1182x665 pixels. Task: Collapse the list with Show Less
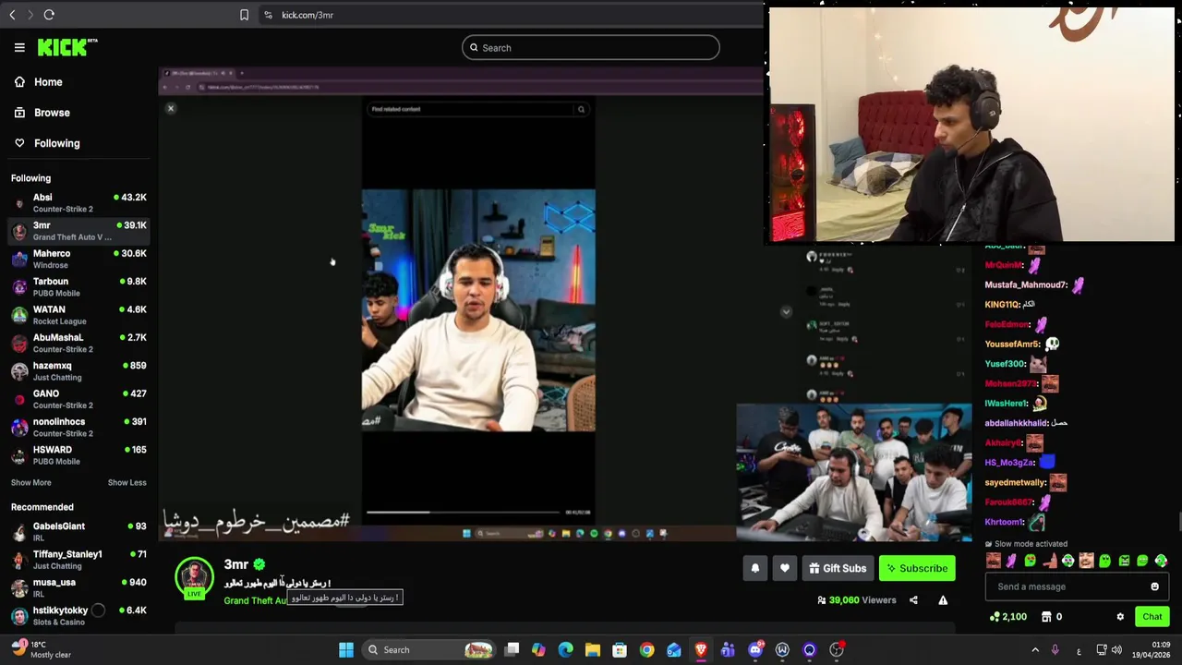[127, 482]
